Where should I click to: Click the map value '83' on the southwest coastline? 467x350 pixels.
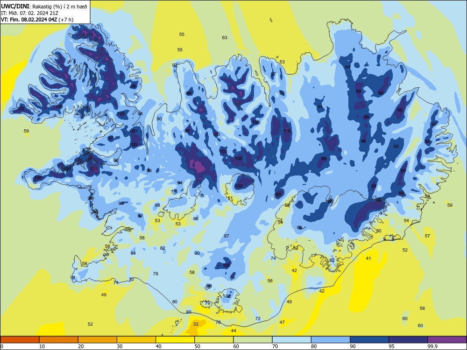coord(189,312)
